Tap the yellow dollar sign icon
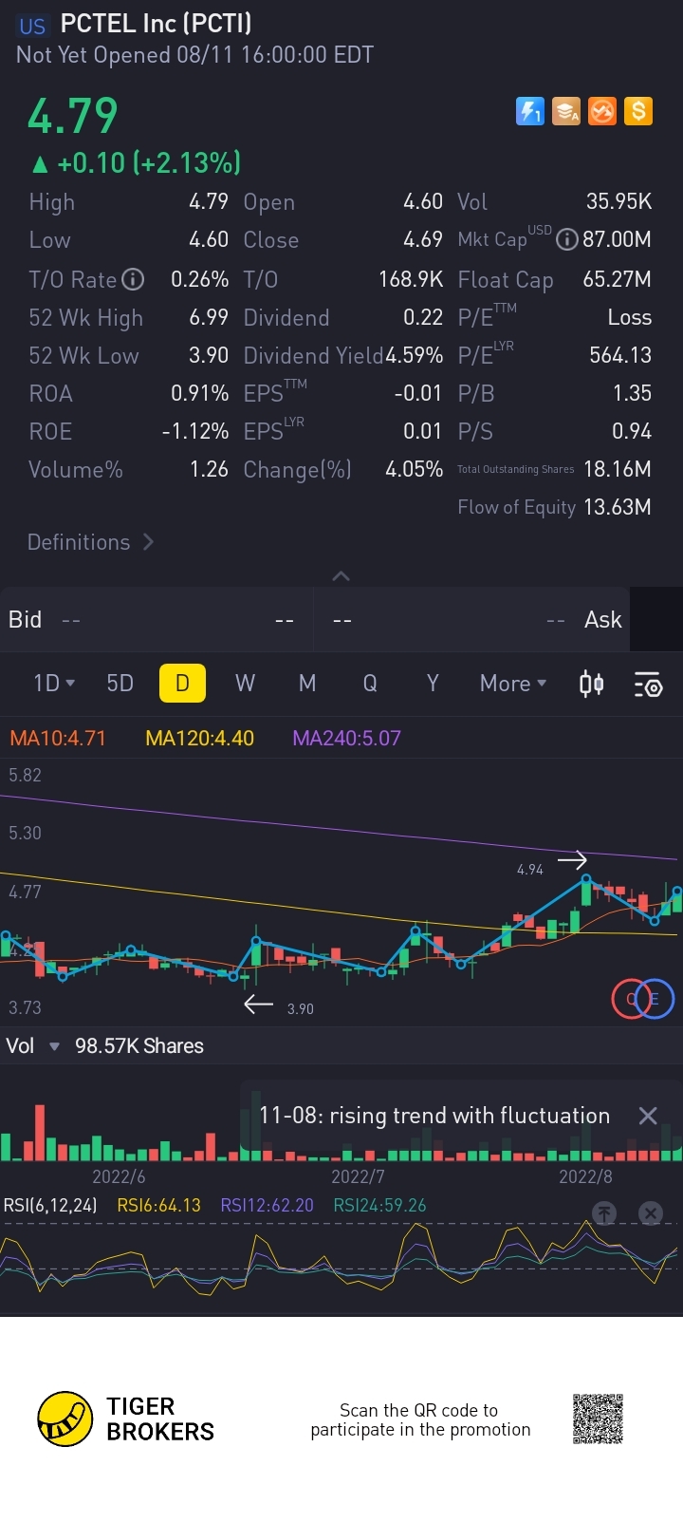Image resolution: width=683 pixels, height=1522 pixels. pyautogui.click(x=638, y=111)
